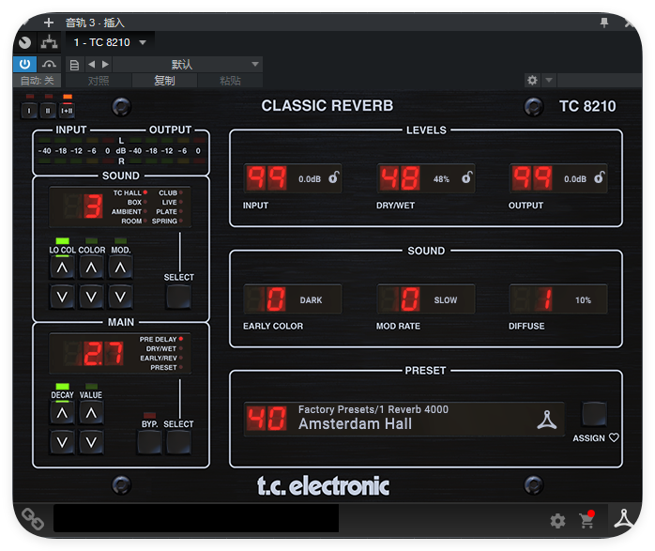The width and height of the screenshot is (655, 551).
Task: Toggle the BYP. bypass button
Action: [x=149, y=442]
